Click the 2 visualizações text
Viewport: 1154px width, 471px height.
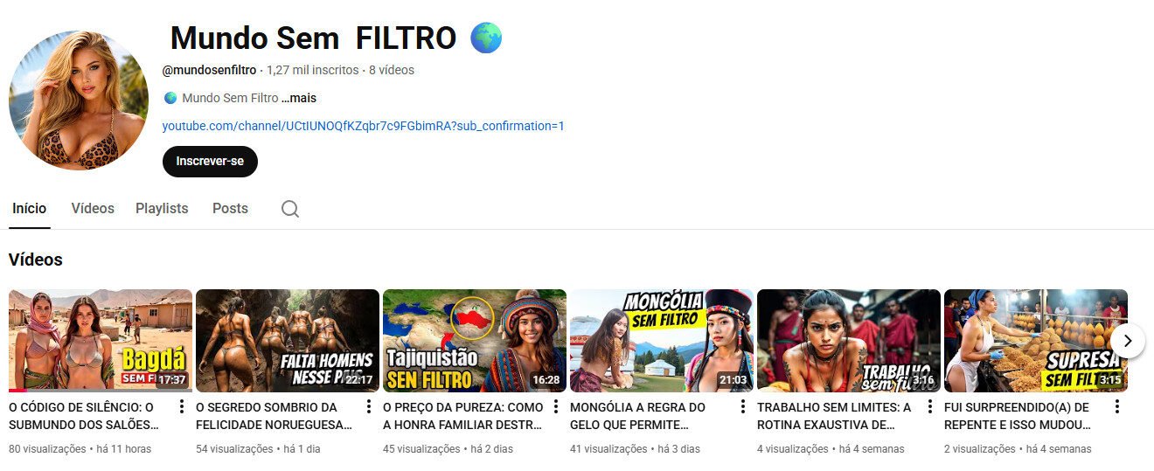tap(980, 449)
